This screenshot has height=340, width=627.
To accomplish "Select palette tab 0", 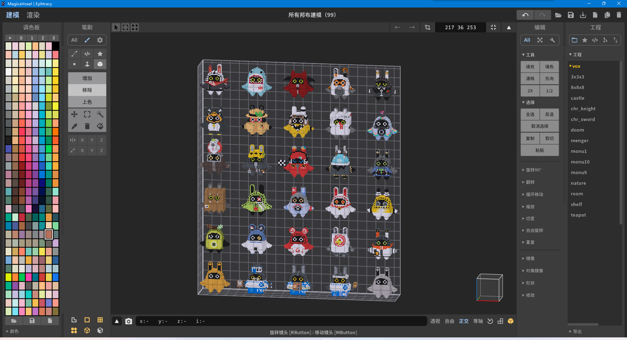I will (x=21, y=38).
